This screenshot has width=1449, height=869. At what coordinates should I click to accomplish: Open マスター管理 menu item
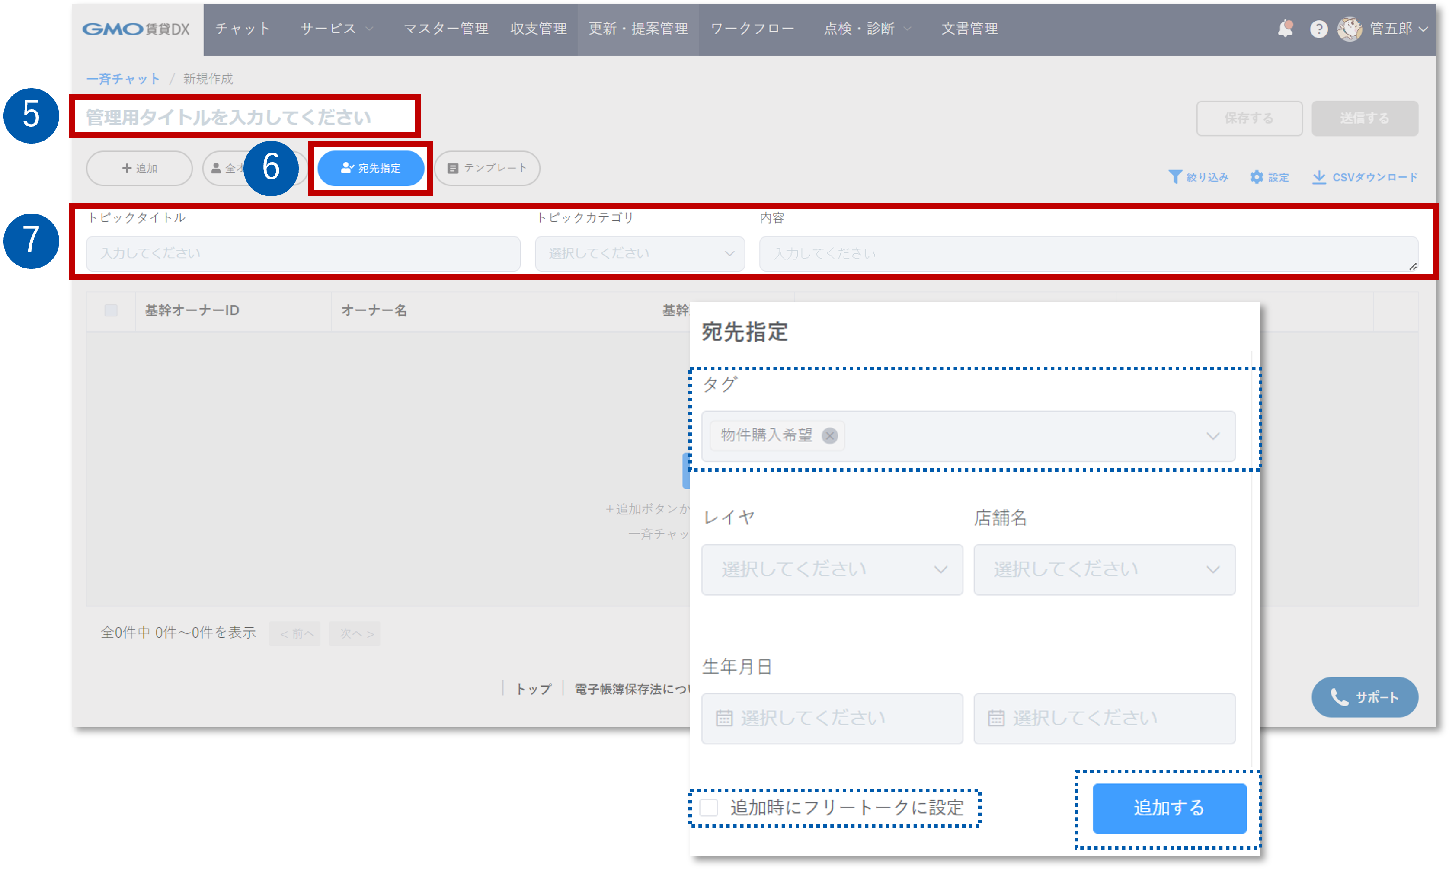tap(446, 29)
